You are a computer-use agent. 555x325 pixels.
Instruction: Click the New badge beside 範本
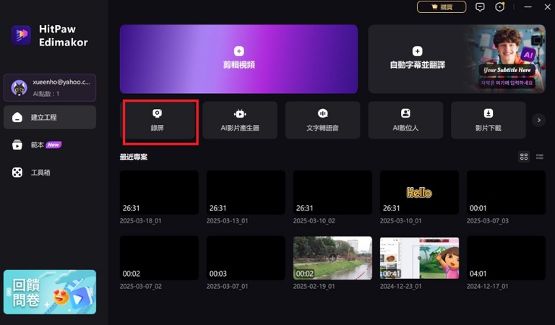53,144
